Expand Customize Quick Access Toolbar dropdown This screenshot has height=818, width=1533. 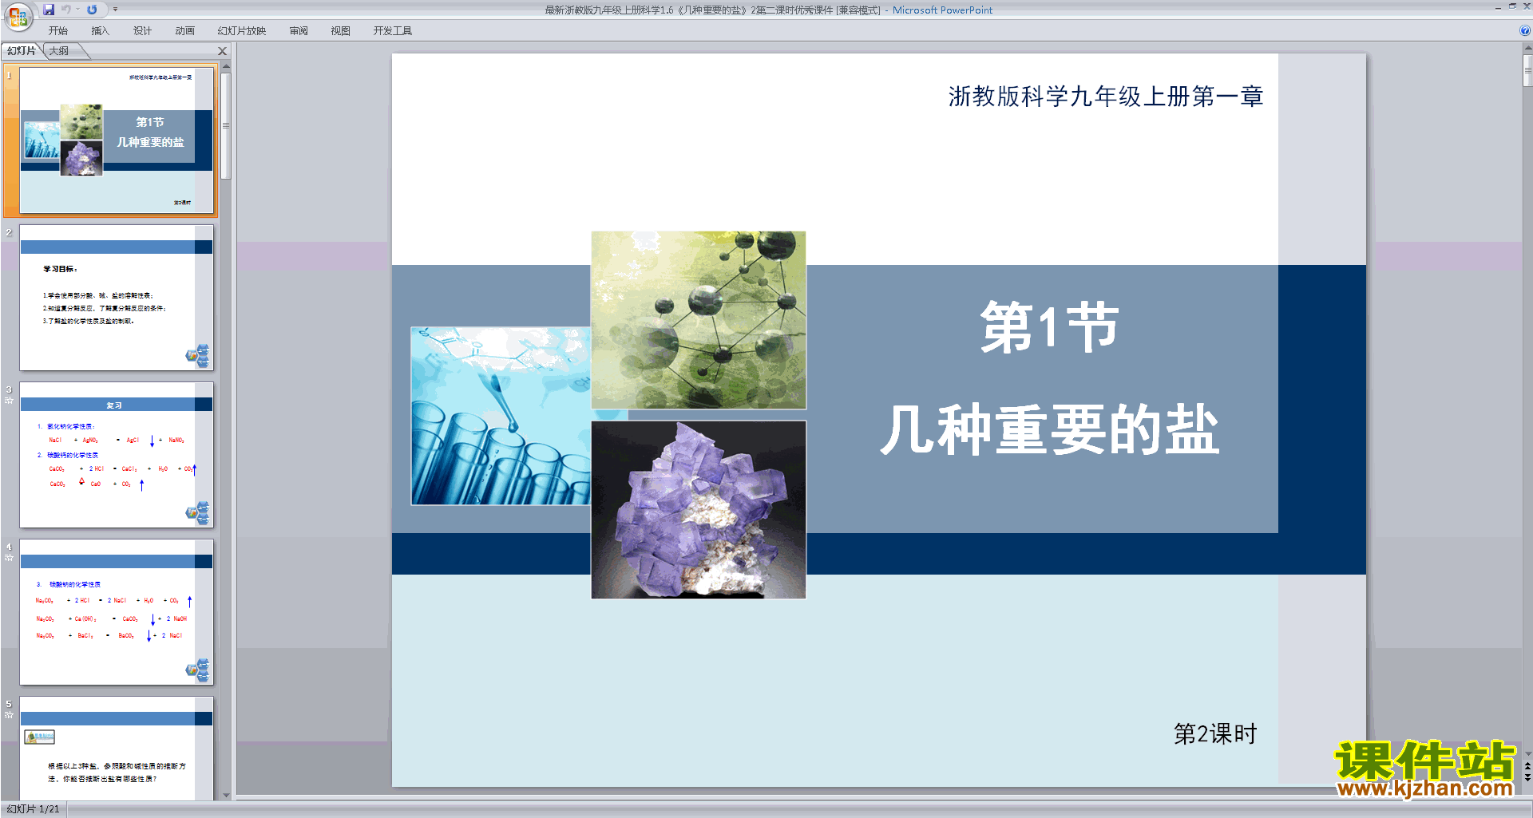coord(115,10)
